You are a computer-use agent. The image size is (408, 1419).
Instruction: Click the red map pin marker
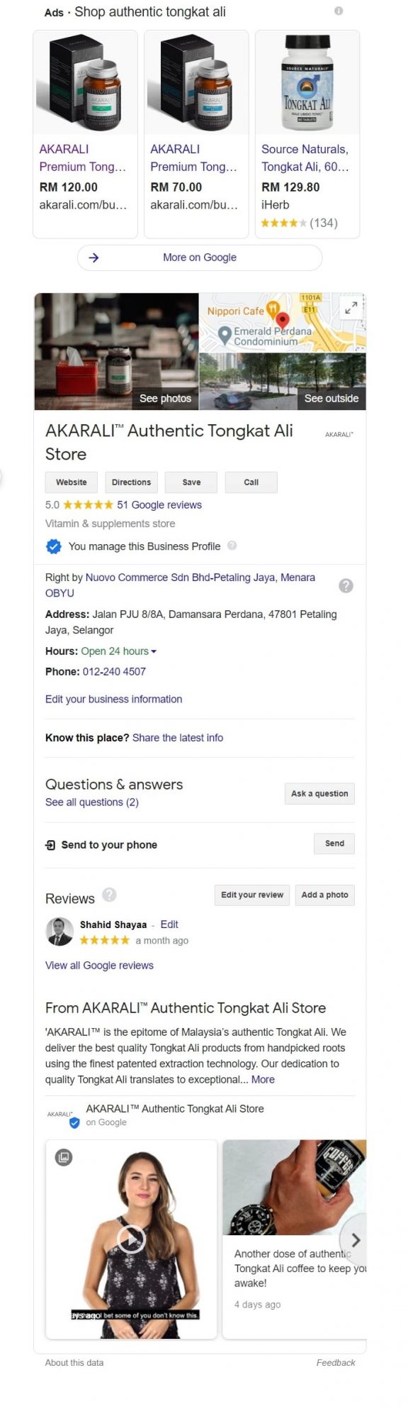point(282,319)
